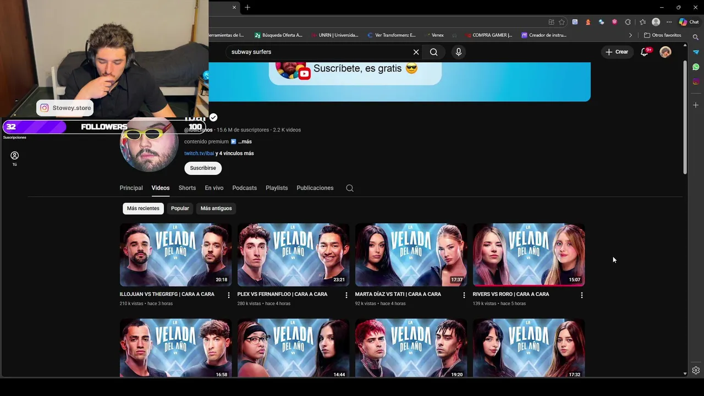Click RIVERS VS RORO | CARA A CARA title

(x=511, y=294)
